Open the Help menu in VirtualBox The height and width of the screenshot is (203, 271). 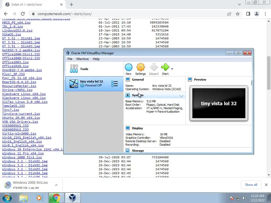pyautogui.click(x=96, y=59)
